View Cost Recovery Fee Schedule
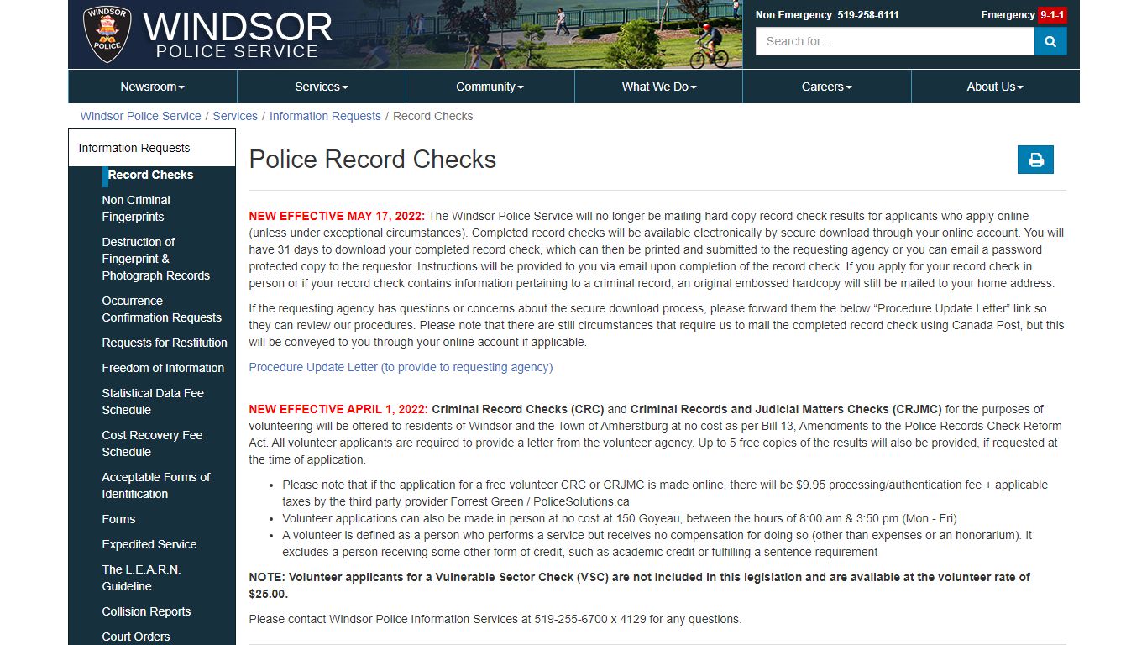The width and height of the screenshot is (1147, 645). click(x=152, y=443)
